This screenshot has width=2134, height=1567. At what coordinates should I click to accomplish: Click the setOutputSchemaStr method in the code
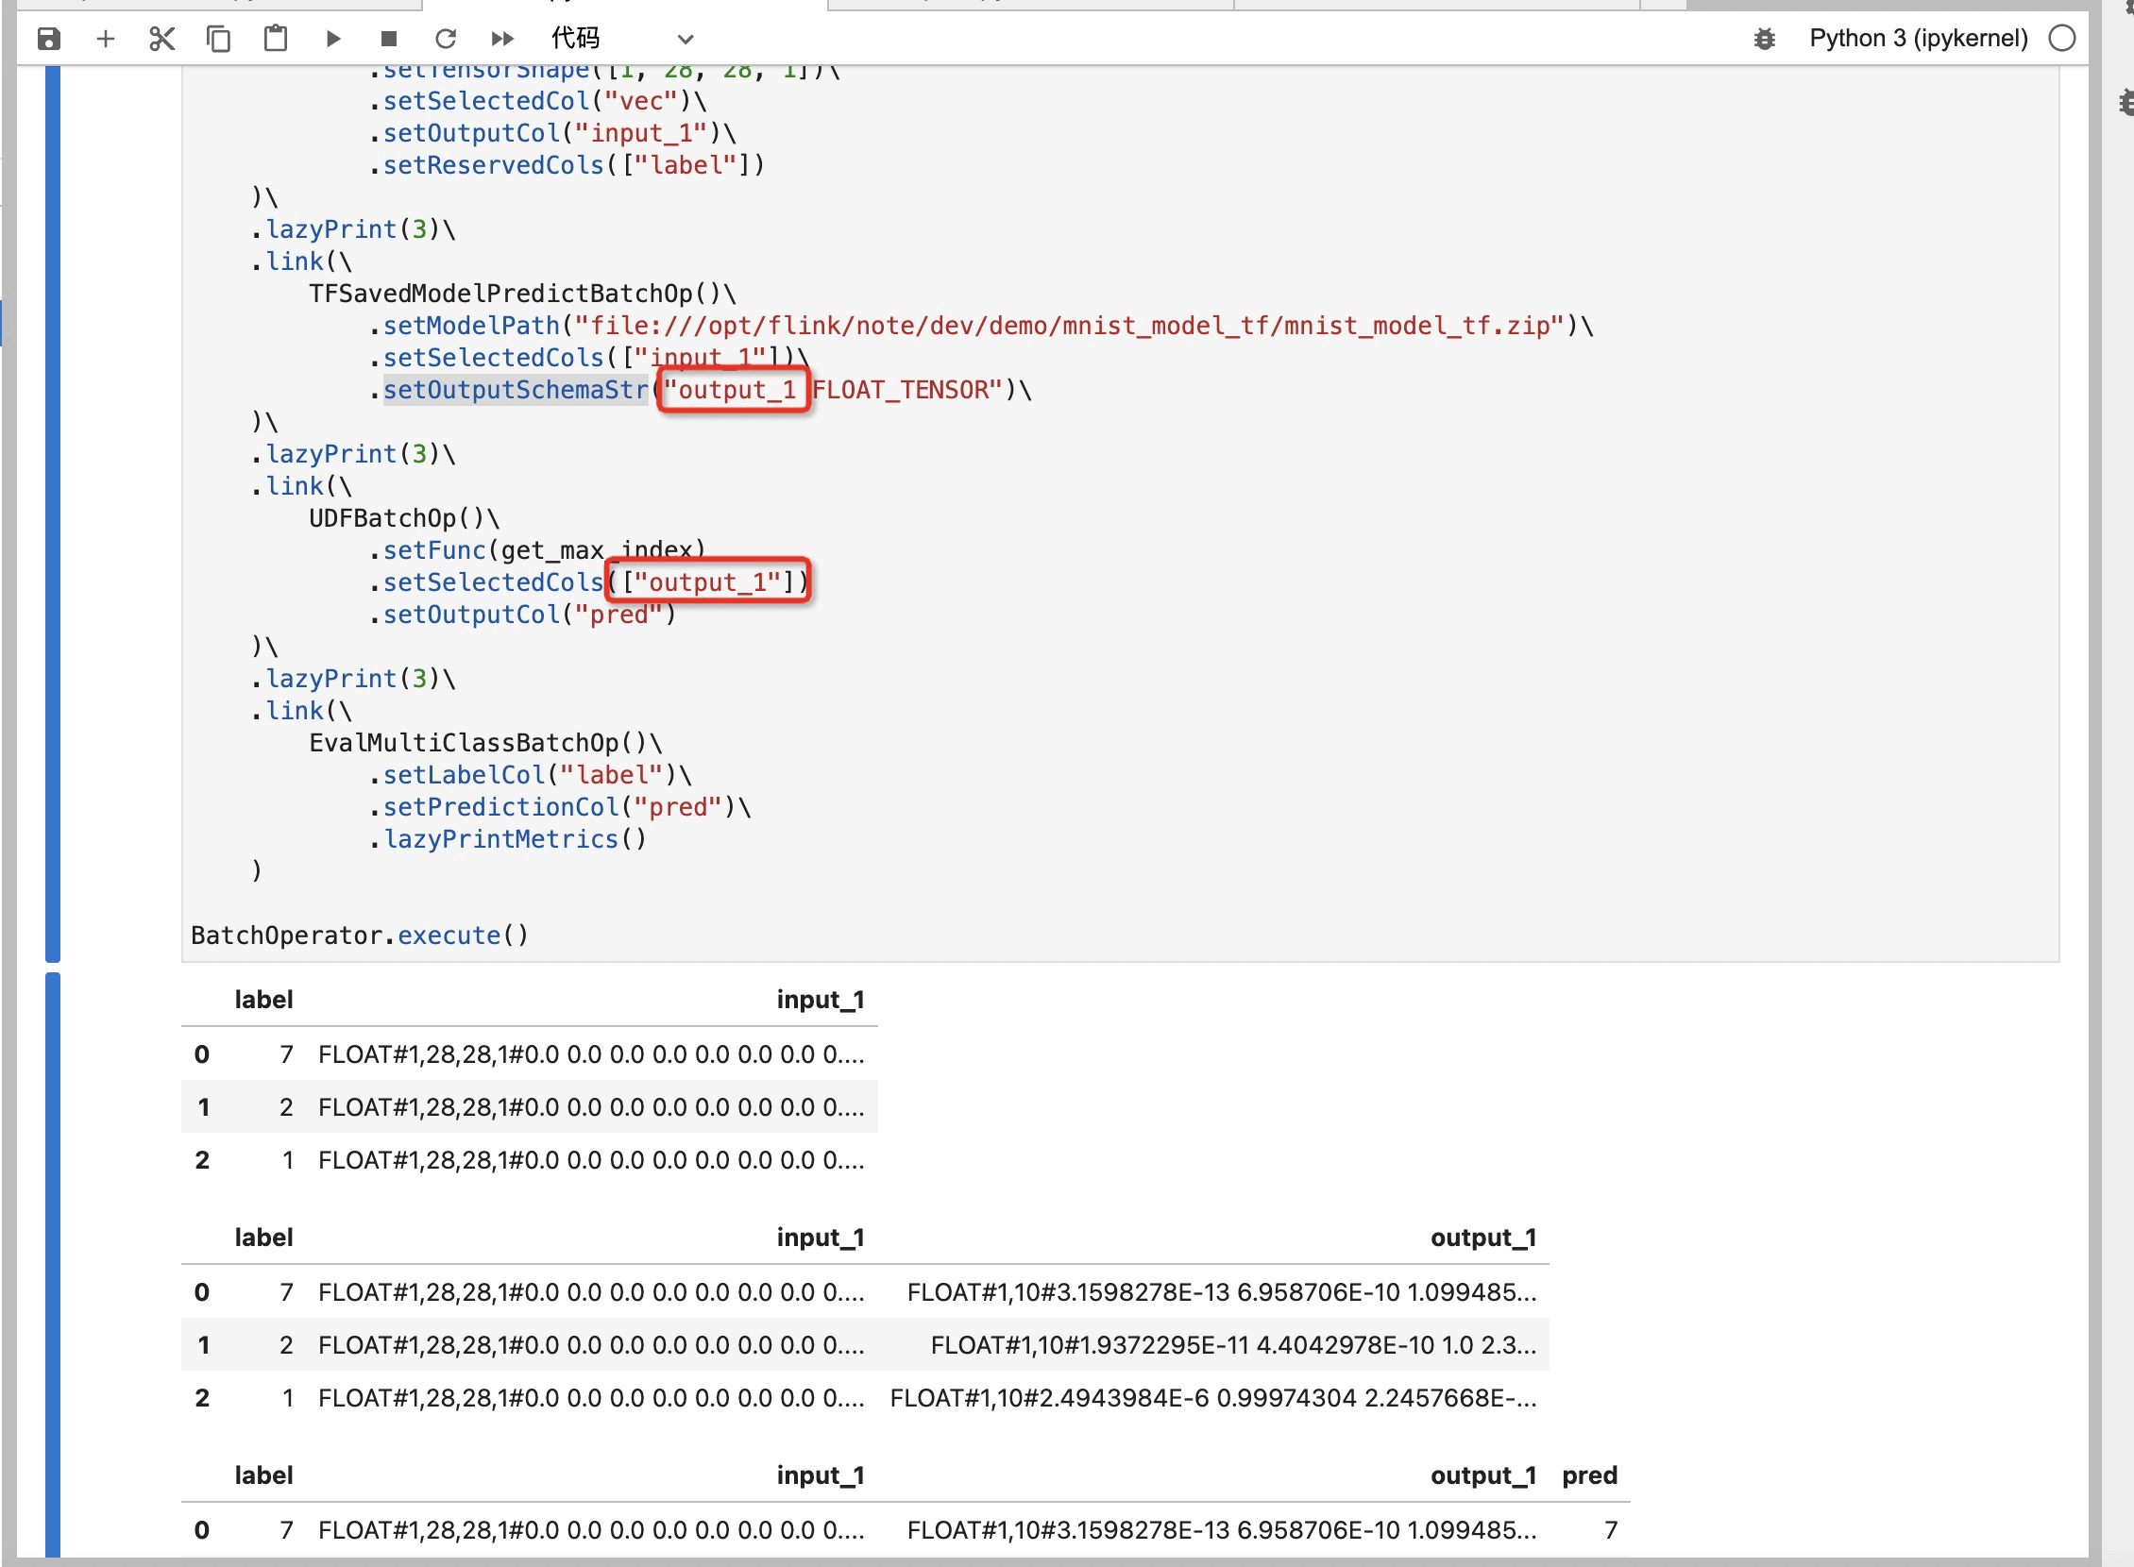pos(516,390)
